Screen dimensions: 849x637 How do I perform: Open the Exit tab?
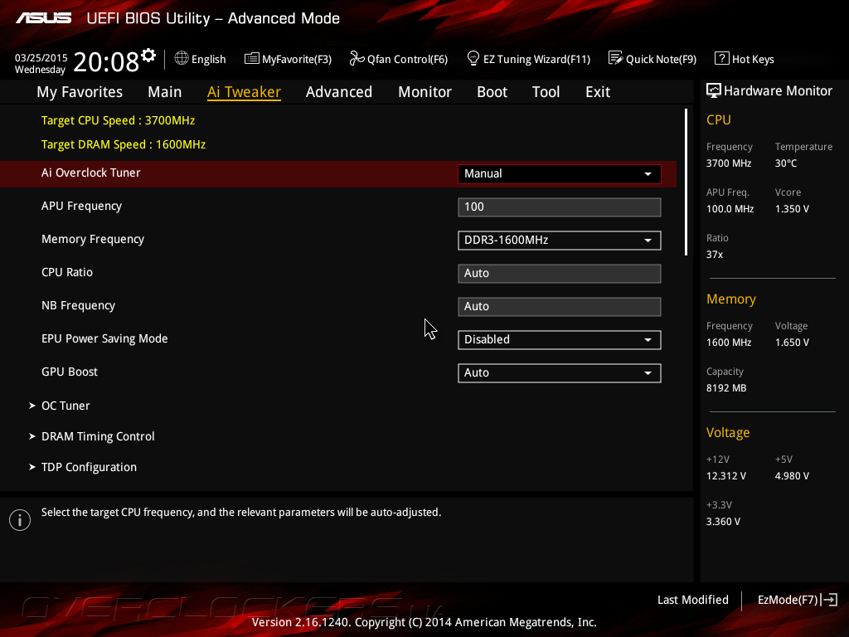point(598,92)
